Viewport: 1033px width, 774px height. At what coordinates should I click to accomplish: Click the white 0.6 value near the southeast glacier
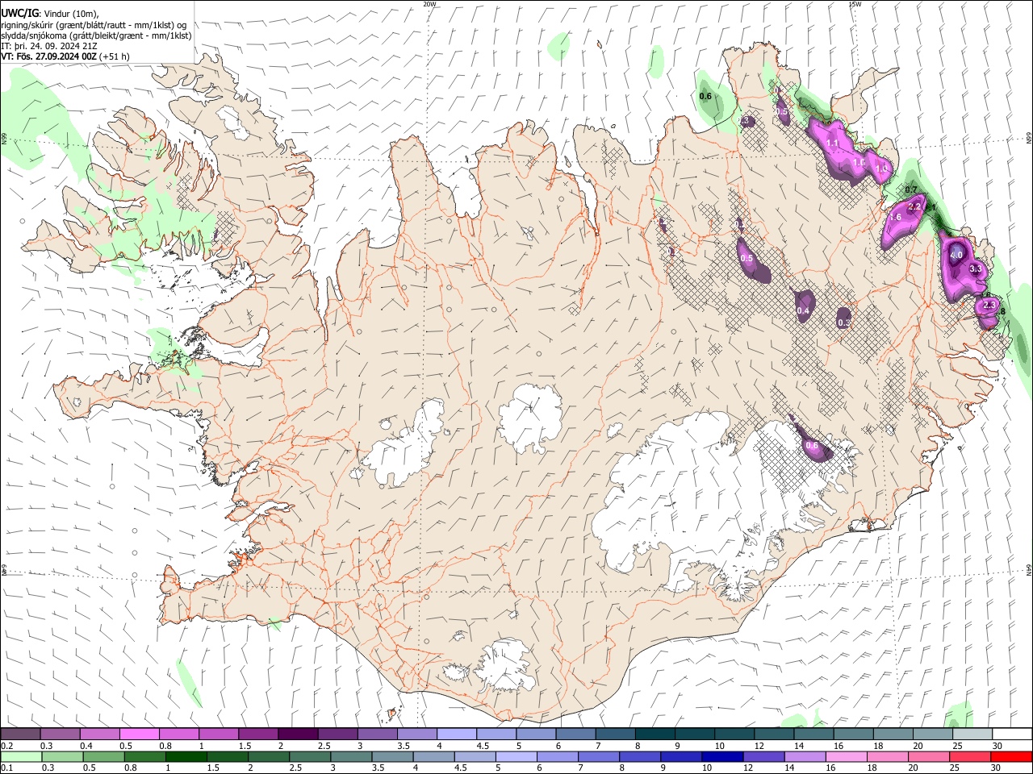pos(812,446)
